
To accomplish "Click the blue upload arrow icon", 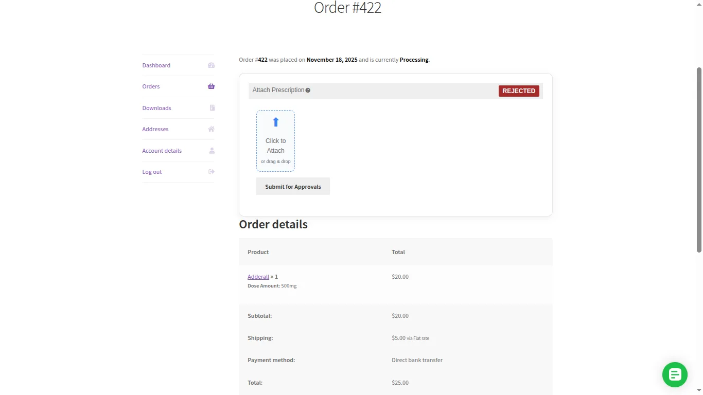I will (275, 122).
